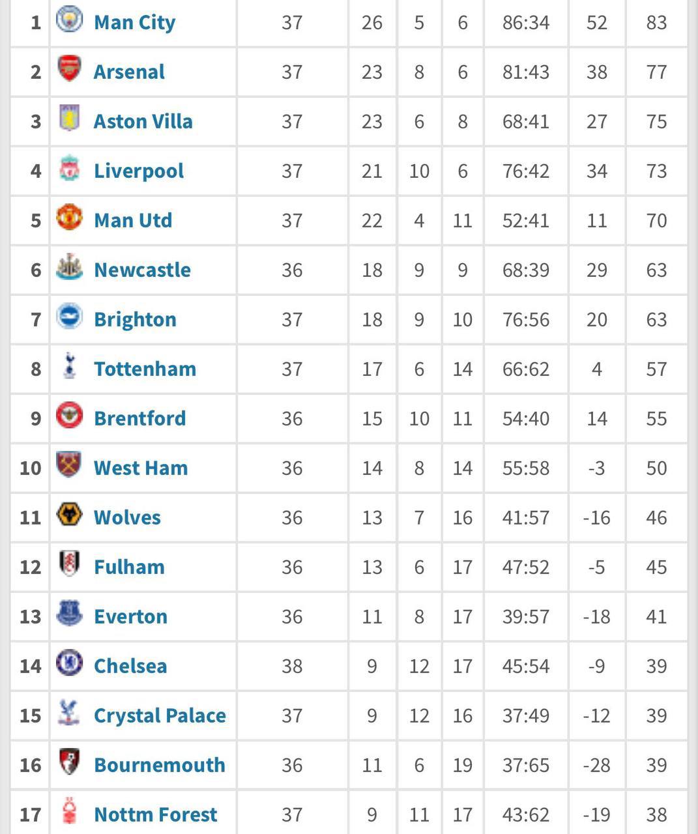Viewport: 698px width, 834px height.
Task: Click the Brentford club crest
Action: (x=69, y=415)
